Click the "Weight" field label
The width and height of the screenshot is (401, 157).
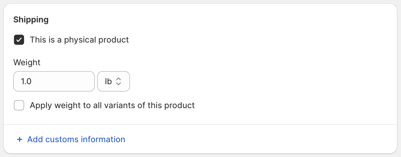[x=27, y=62]
